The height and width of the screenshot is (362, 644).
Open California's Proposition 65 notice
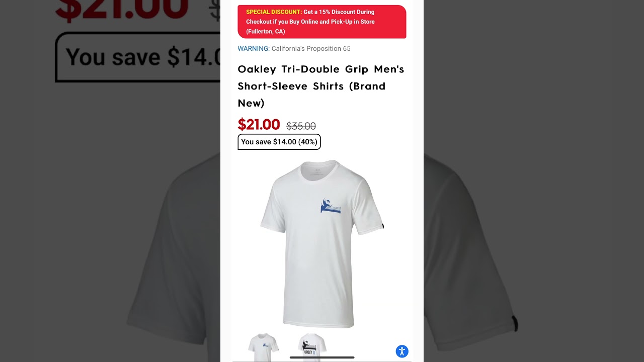tap(311, 49)
